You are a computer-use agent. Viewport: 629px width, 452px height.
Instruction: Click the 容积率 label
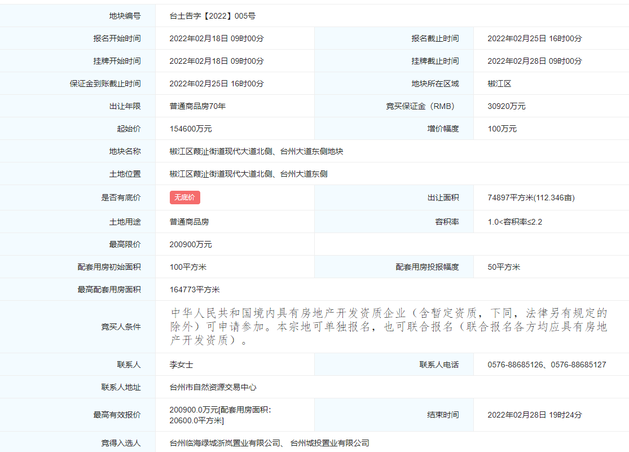(447, 222)
